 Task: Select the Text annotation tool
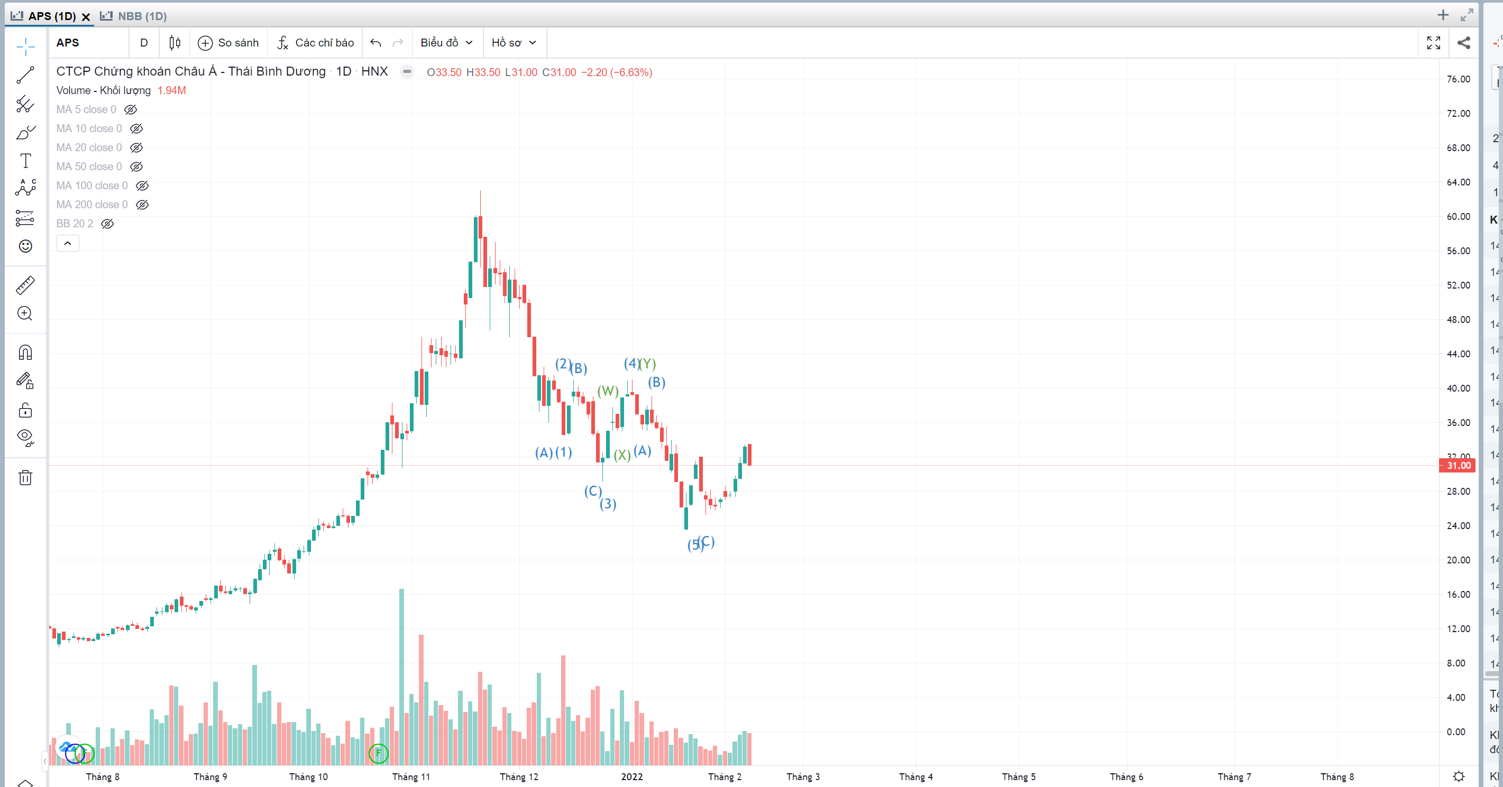[25, 161]
